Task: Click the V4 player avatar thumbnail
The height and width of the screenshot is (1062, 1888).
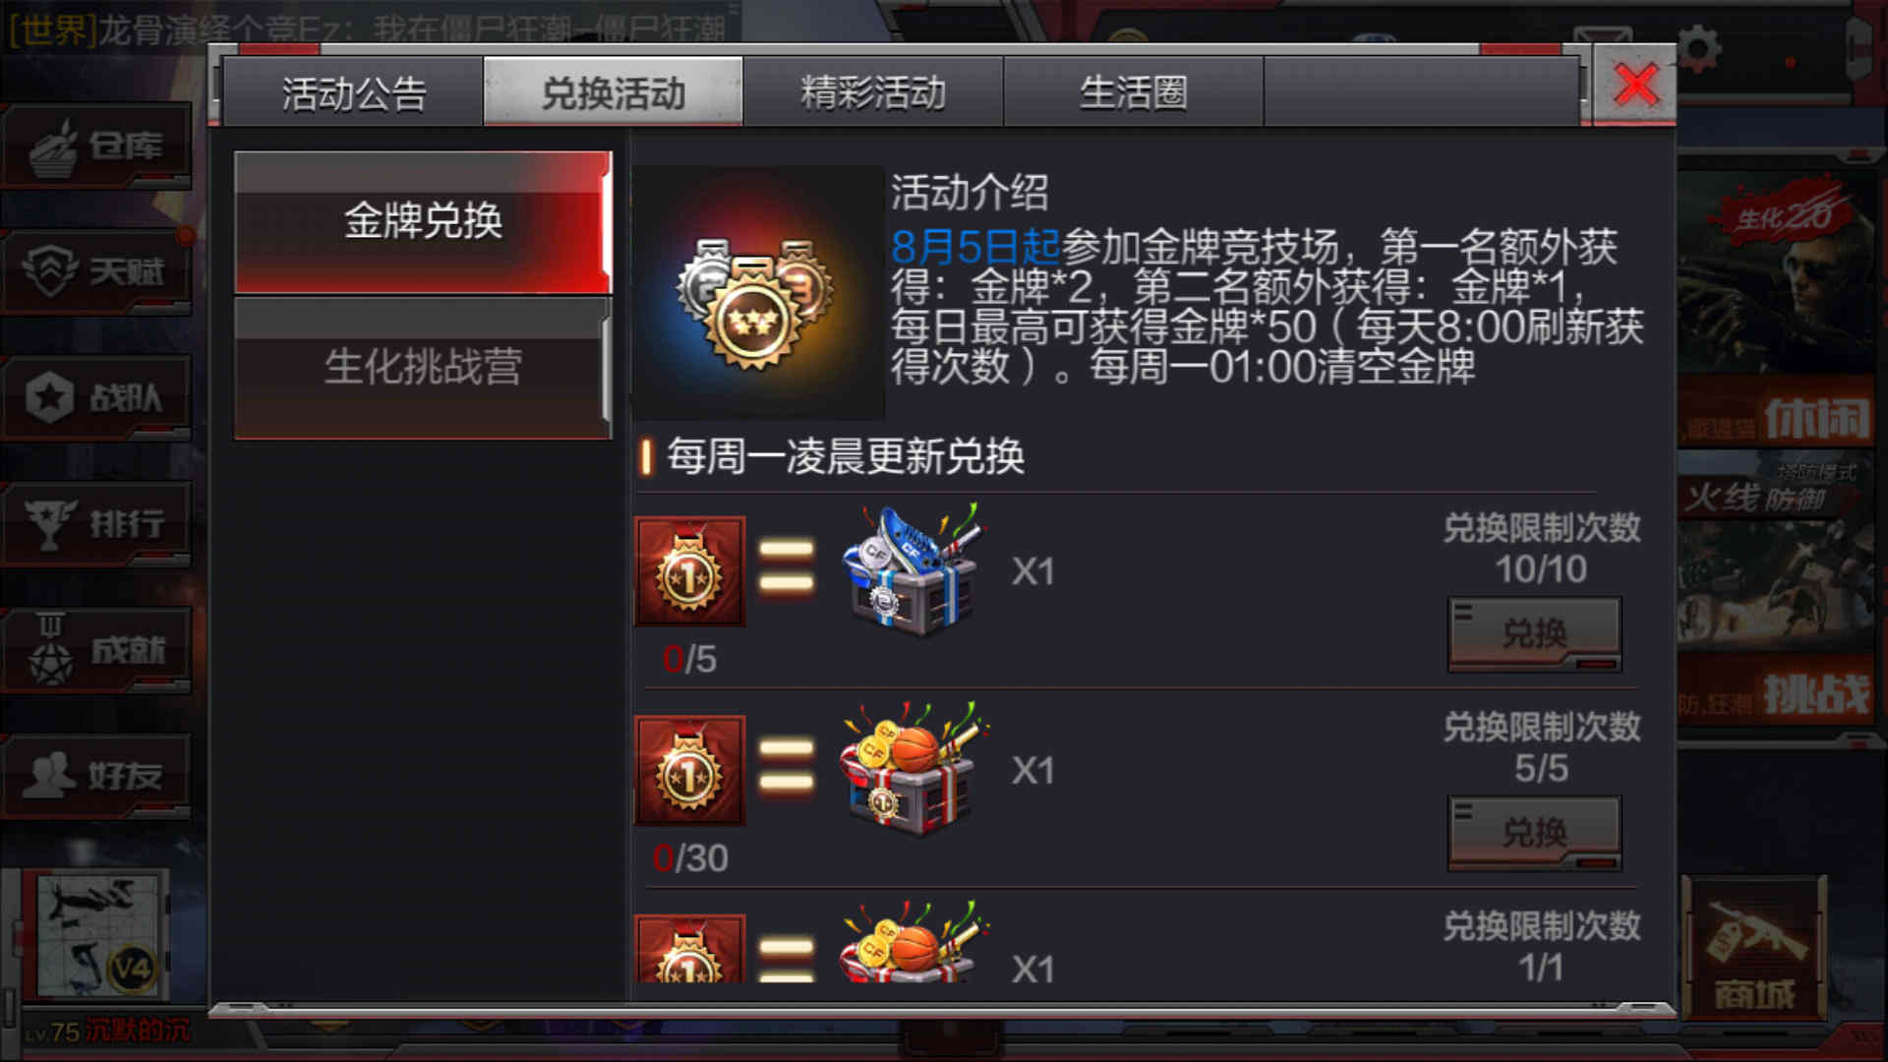Action: tap(98, 935)
